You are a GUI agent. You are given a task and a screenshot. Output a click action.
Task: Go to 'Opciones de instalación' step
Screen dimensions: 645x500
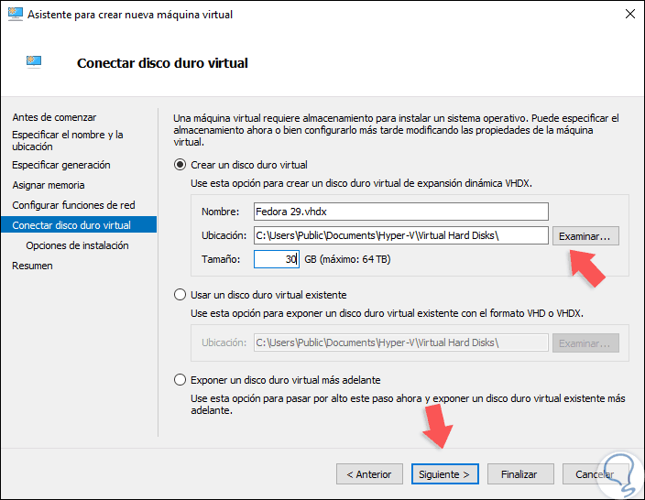point(77,245)
